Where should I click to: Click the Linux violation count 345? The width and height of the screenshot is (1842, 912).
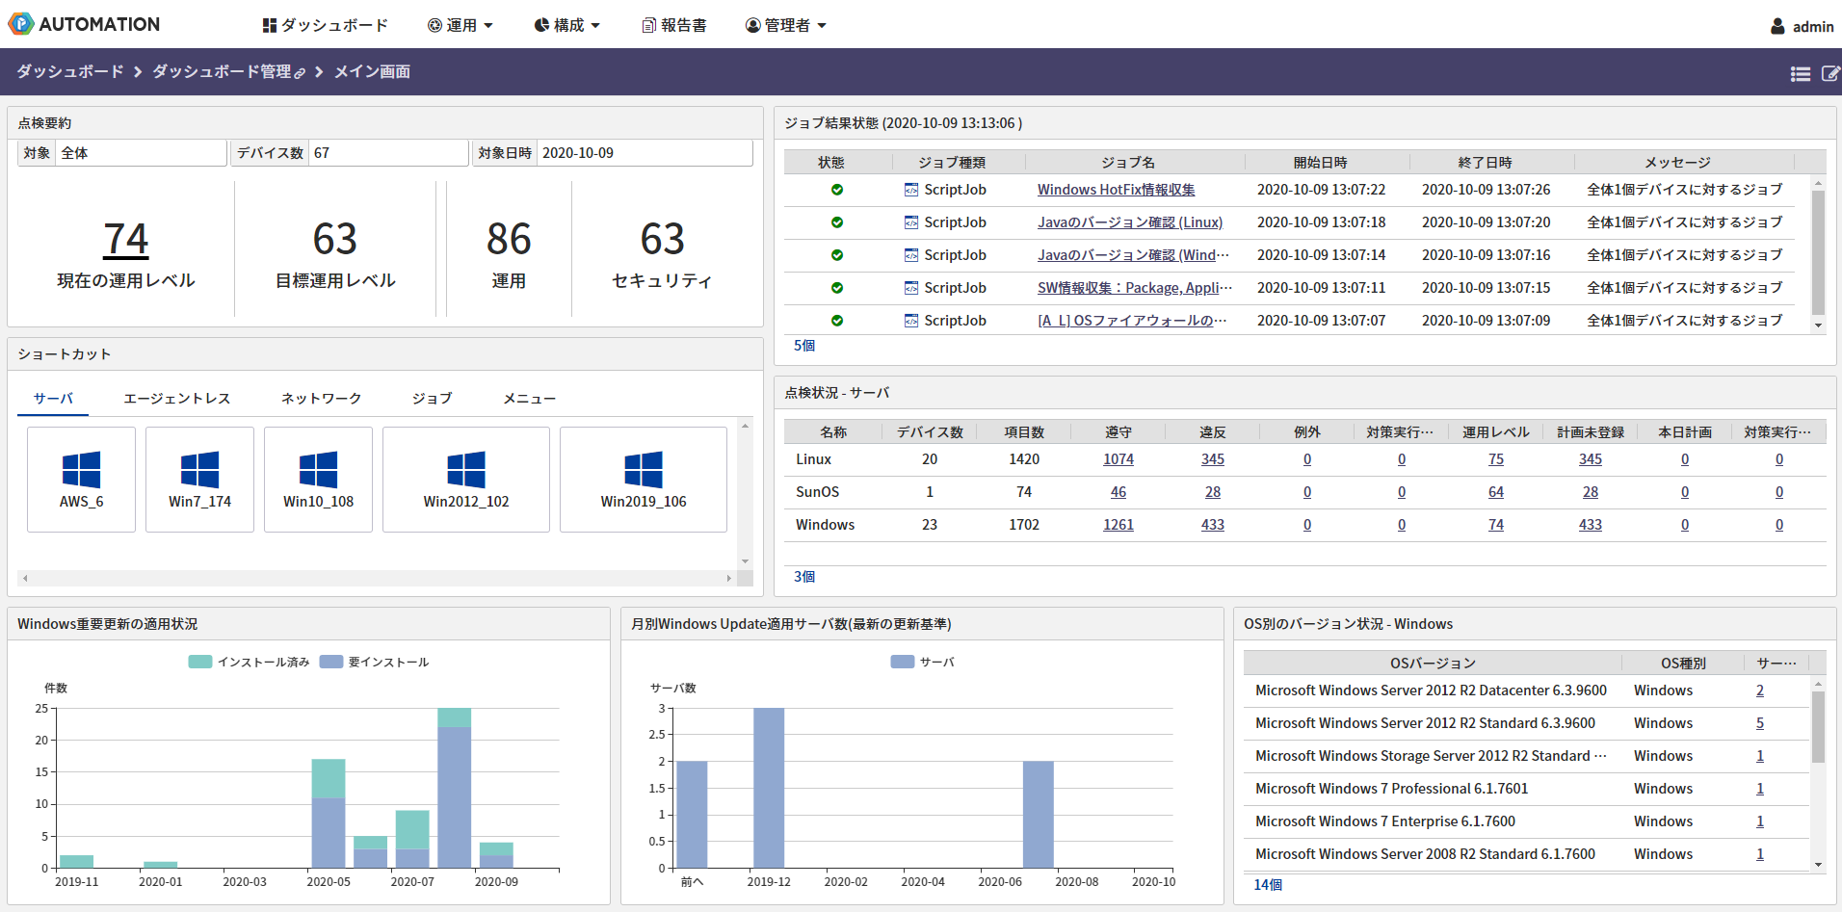click(1212, 459)
